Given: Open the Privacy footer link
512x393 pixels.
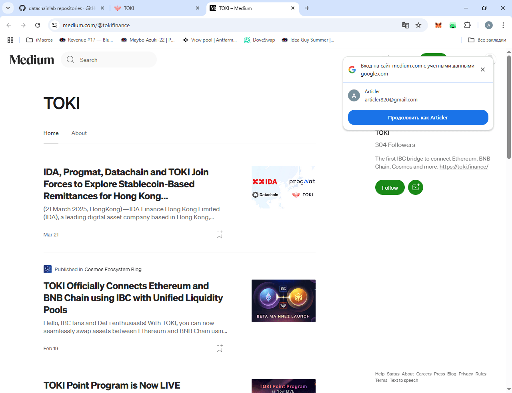Looking at the screenshot, I should 466,374.
